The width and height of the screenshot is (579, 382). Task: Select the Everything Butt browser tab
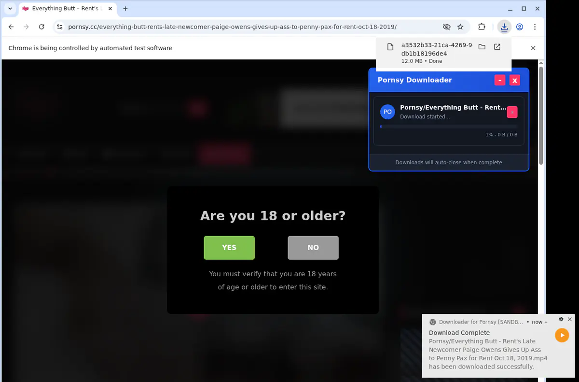coord(67,9)
